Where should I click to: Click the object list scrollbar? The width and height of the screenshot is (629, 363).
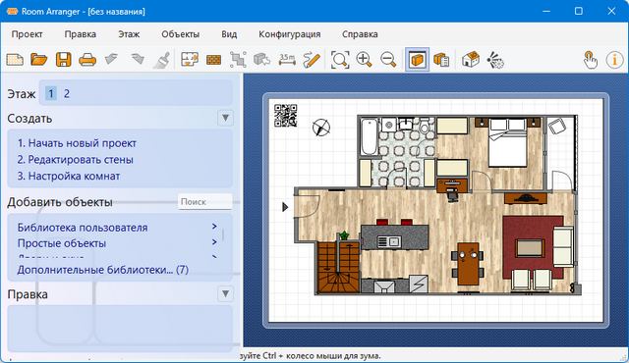click(x=223, y=234)
